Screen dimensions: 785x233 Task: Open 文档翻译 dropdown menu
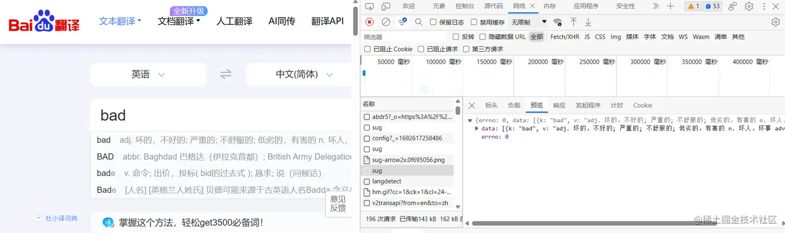pyautogui.click(x=179, y=21)
